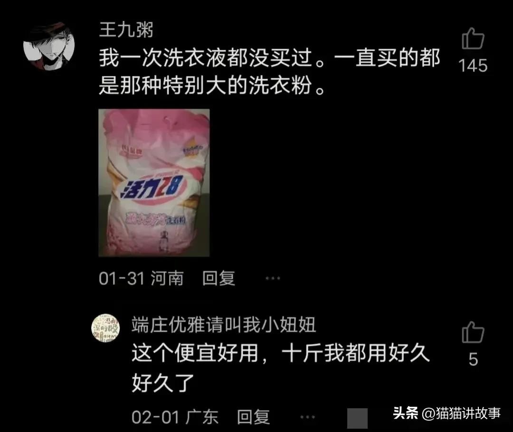The image size is (513, 432).
Task: Like the reply by 端庄优雅请叫我小妞妞
Action: (x=473, y=332)
